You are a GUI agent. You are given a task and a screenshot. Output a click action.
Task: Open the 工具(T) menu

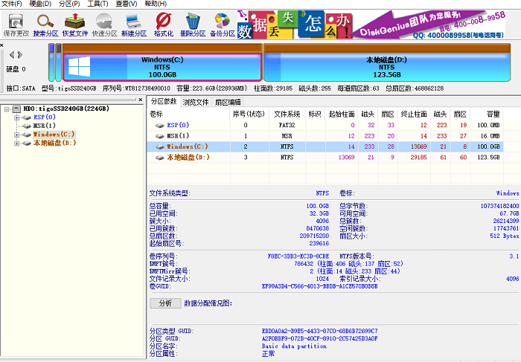pyautogui.click(x=97, y=4)
